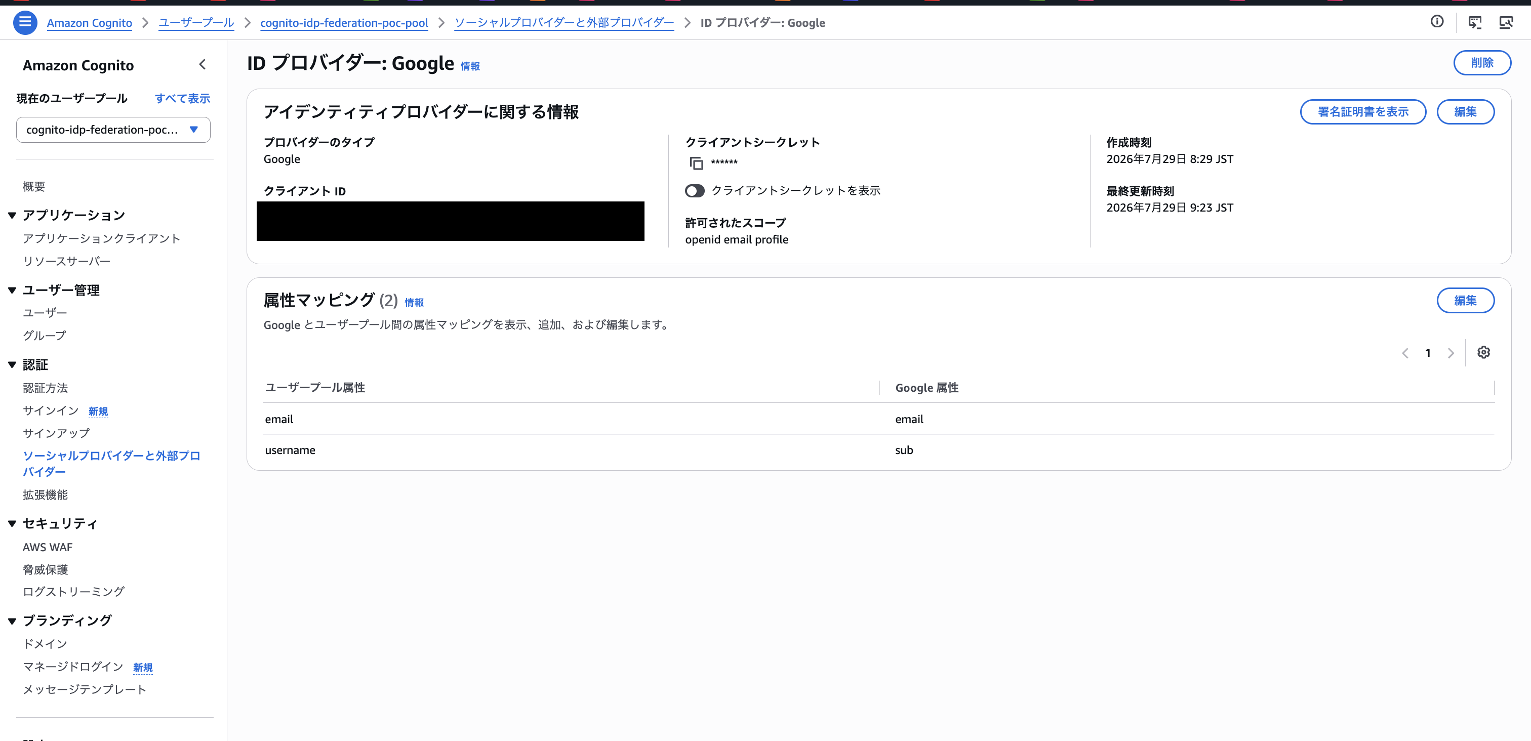
Task: Collapse the アプリケーション section
Action: point(12,215)
